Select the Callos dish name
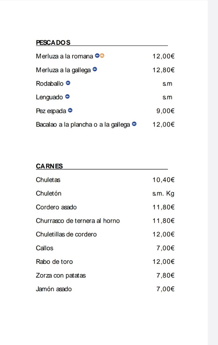The width and height of the screenshot is (218, 345). pos(45,248)
